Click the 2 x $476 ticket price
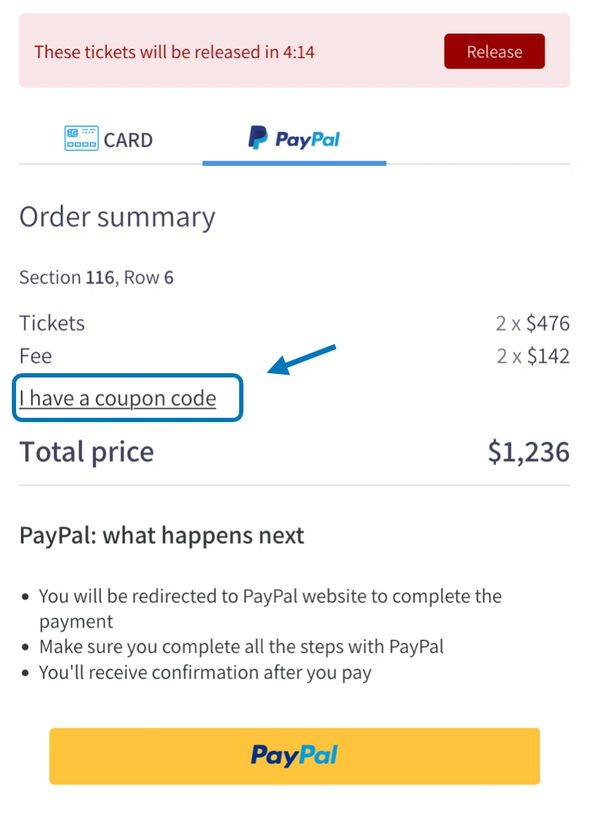Image resolution: width=590 pixels, height=819 pixels. click(532, 323)
